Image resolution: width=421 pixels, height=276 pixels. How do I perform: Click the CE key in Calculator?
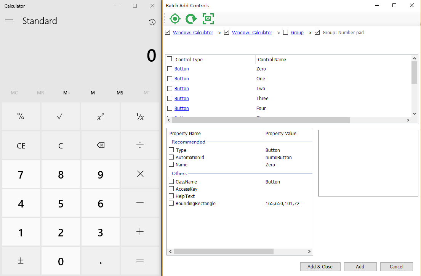[21, 145]
